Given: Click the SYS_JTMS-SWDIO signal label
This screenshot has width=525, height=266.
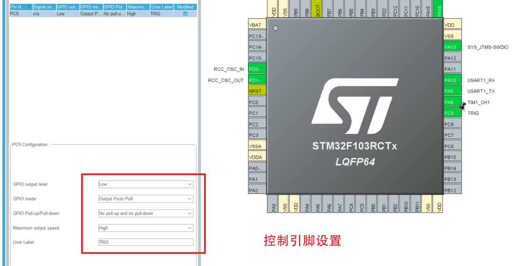Looking at the screenshot, I should tap(488, 47).
